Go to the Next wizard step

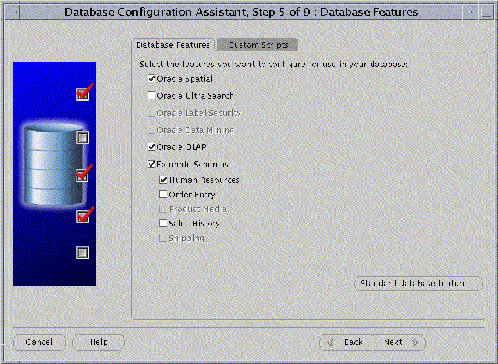[399, 342]
